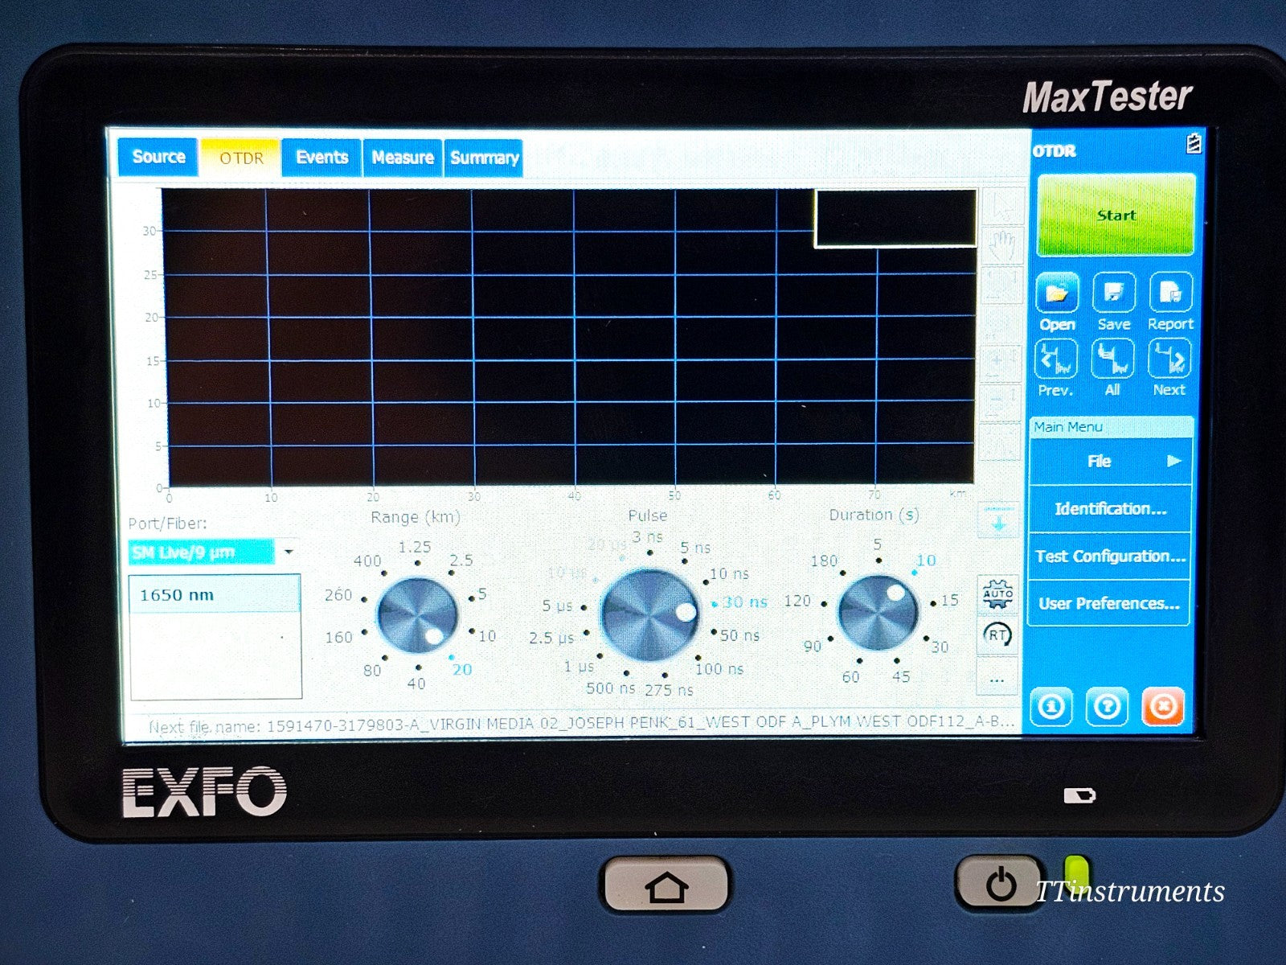Set Pulse dial to 1 µs
Image resolution: width=1286 pixels, height=965 pixels.
click(x=579, y=667)
